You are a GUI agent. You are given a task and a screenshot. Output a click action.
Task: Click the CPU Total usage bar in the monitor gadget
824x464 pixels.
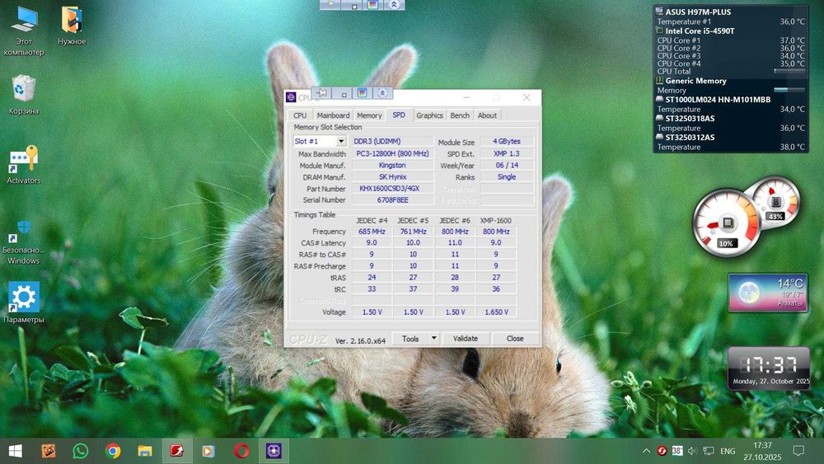click(x=789, y=70)
